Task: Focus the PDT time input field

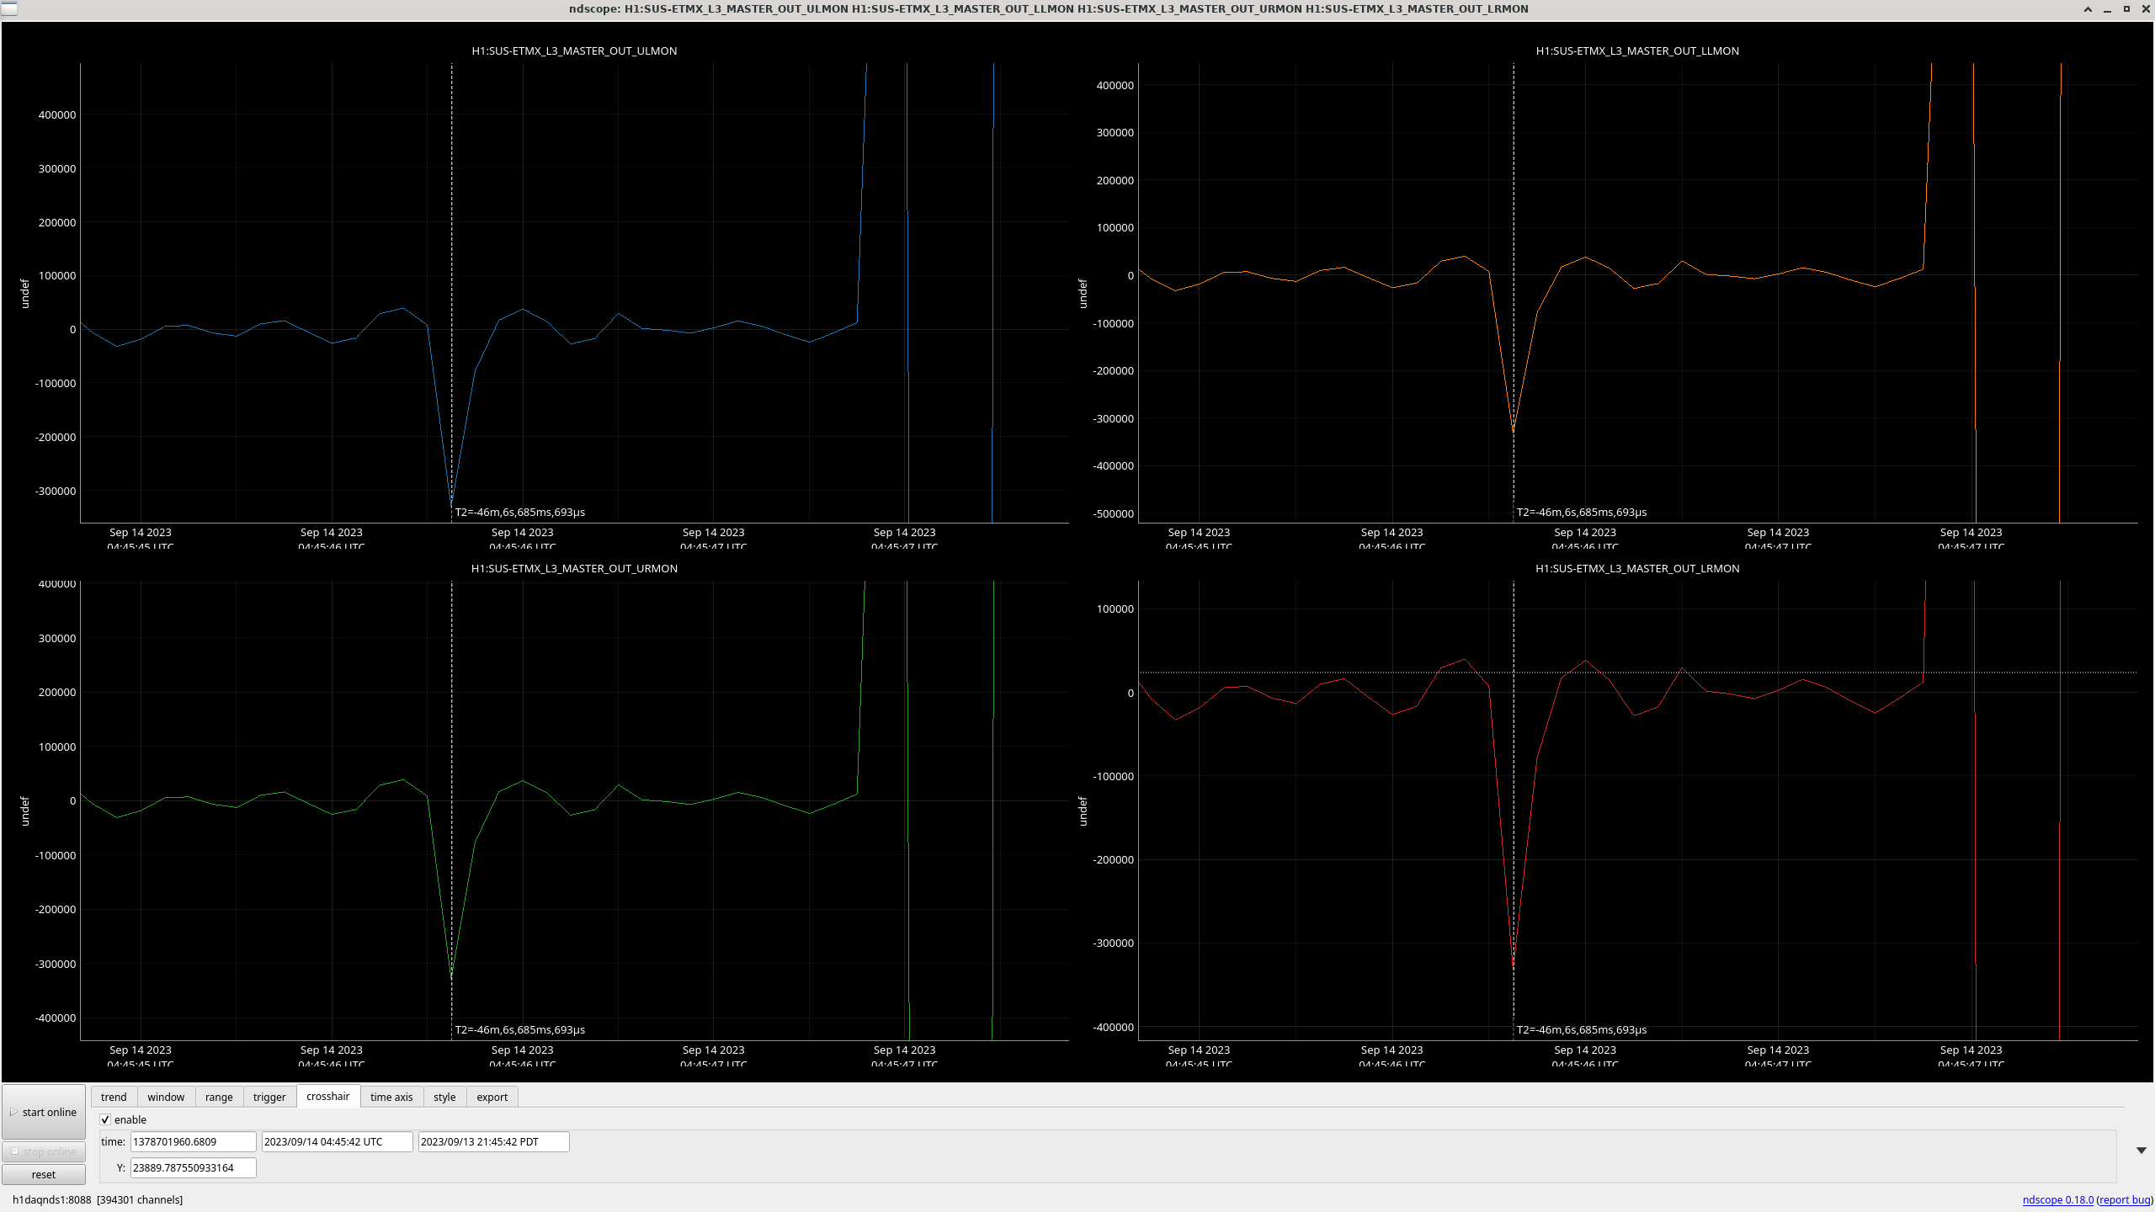Action: coord(493,1141)
